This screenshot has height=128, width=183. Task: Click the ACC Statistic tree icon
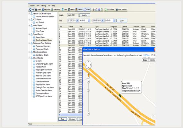point(34,22)
